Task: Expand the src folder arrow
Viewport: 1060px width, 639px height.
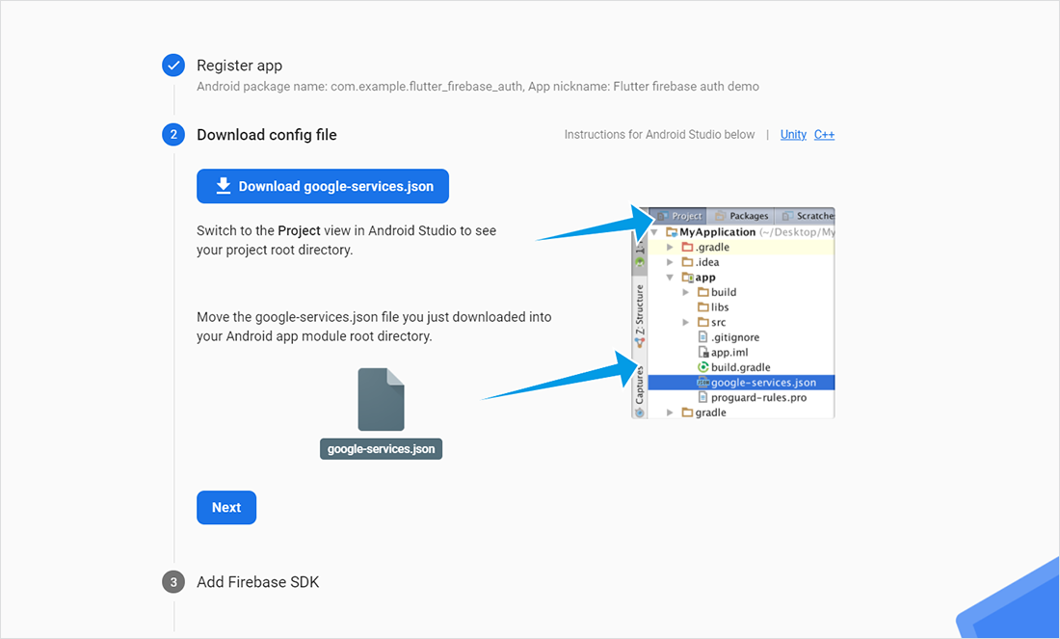Action: point(686,323)
